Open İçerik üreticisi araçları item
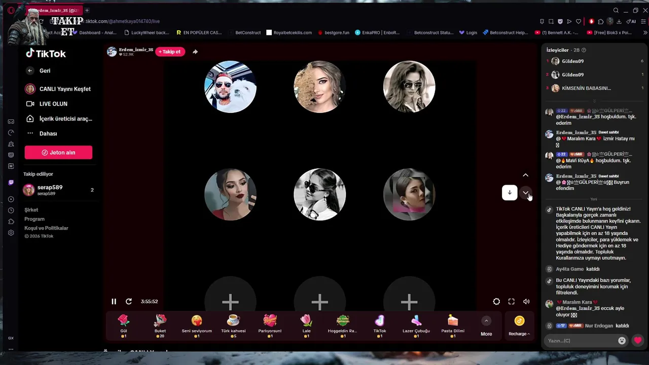 click(59, 119)
